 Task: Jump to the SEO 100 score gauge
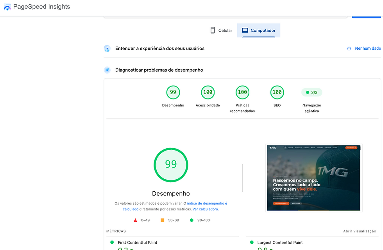point(277,92)
